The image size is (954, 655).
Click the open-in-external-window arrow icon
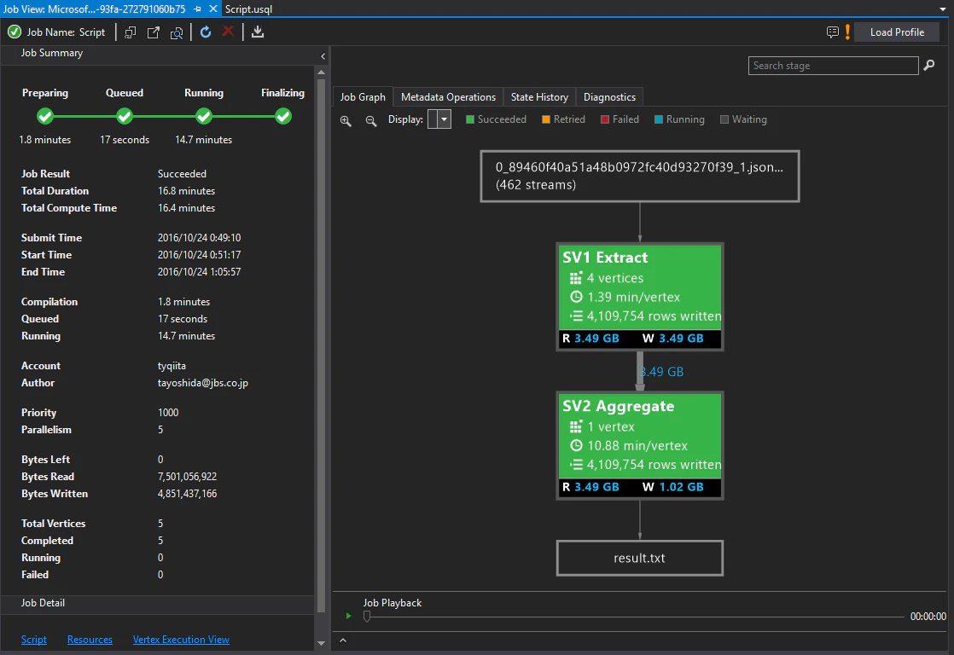pyautogui.click(x=154, y=32)
